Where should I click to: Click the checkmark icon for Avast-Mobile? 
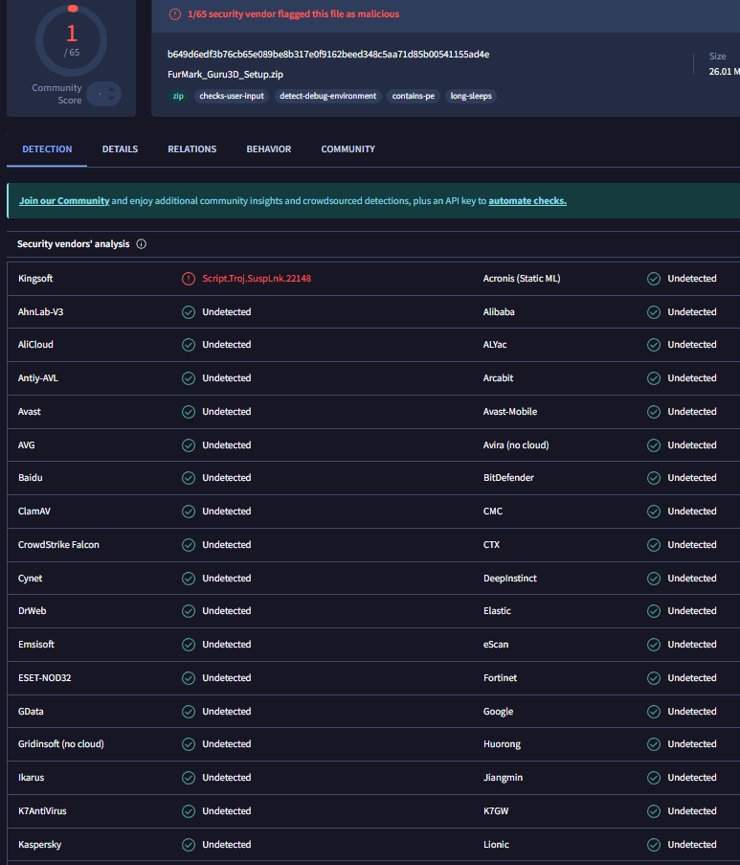pyautogui.click(x=654, y=412)
